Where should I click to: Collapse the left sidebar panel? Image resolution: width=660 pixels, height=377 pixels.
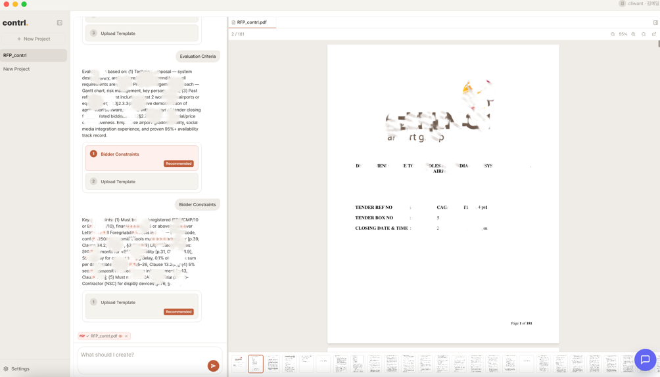(x=59, y=23)
